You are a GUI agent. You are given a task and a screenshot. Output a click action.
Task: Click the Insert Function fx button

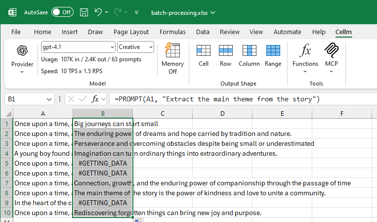point(95,99)
